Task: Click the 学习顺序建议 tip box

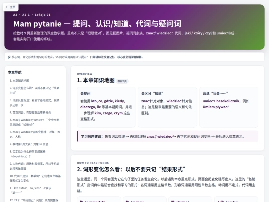Action: pos(167,136)
